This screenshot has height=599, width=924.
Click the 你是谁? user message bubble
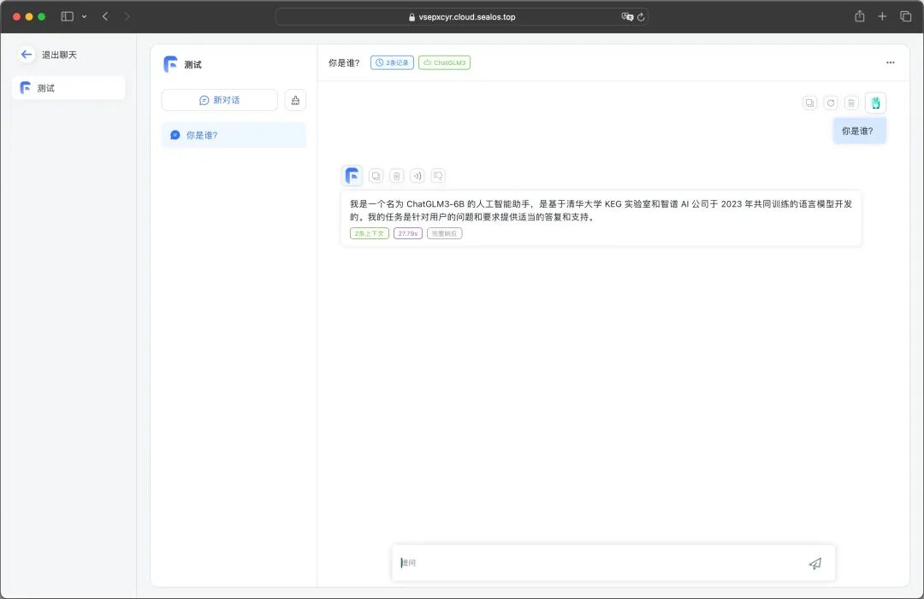[859, 131]
